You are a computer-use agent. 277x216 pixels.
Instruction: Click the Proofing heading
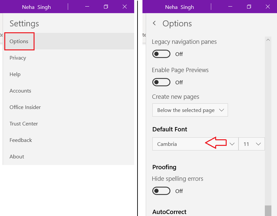pyautogui.click(x=164, y=167)
